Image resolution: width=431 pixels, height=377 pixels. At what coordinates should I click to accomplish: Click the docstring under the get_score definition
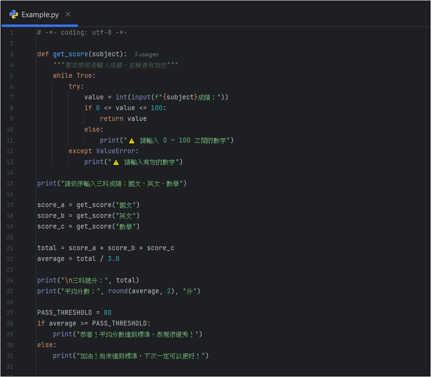116,65
